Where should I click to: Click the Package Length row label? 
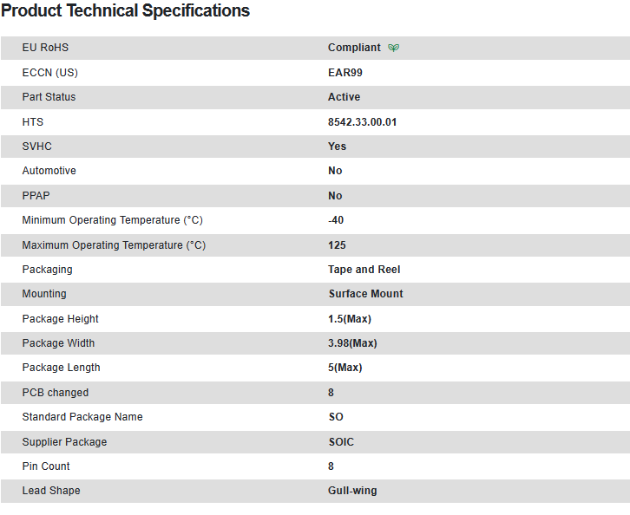pos(61,368)
